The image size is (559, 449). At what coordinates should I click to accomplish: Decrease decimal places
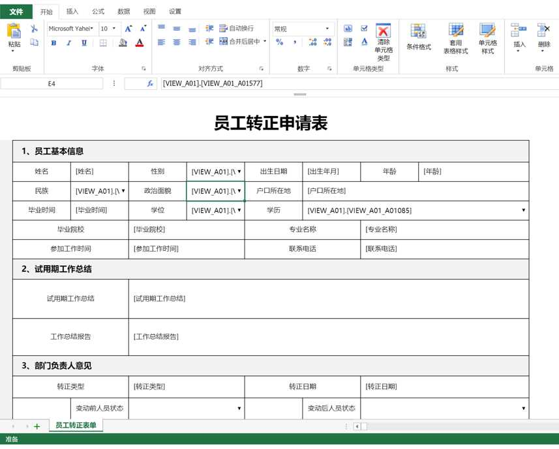click(x=327, y=42)
